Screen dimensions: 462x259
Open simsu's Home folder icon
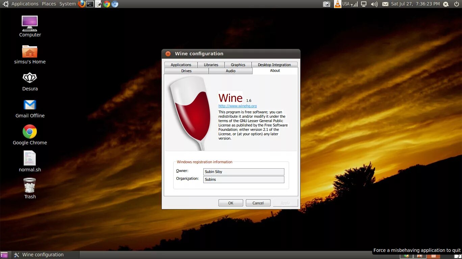(30, 54)
